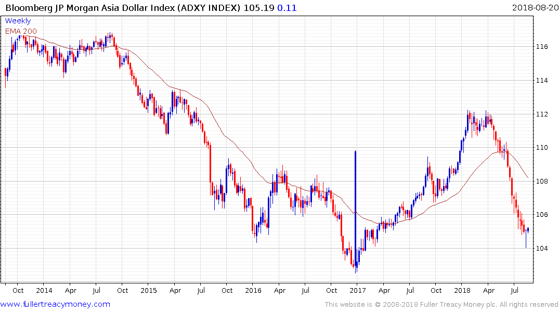Click the '2018' time axis label
559x312 pixels.
(x=462, y=290)
